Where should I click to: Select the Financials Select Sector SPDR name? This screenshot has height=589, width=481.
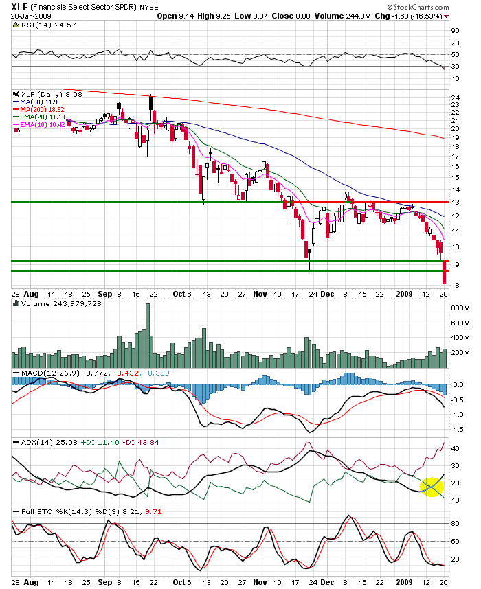coord(83,7)
